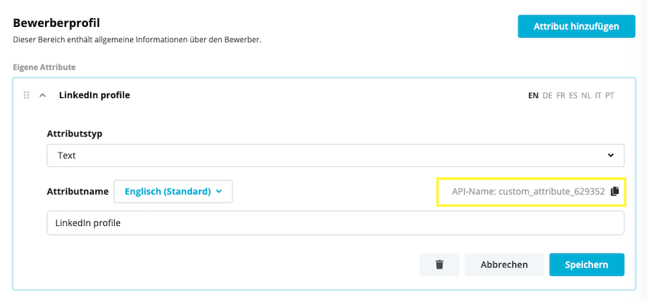Click the Attributname label
Screen dimensions: 647x300
78,191
